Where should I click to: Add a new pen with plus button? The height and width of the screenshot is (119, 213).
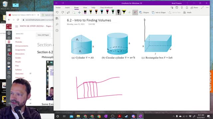129,13
